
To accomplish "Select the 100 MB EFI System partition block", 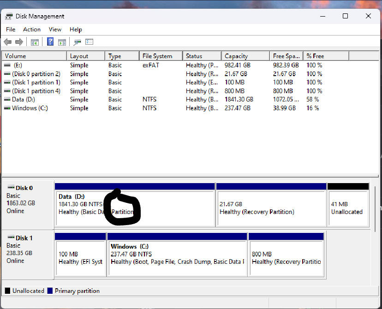I will [x=80, y=255].
